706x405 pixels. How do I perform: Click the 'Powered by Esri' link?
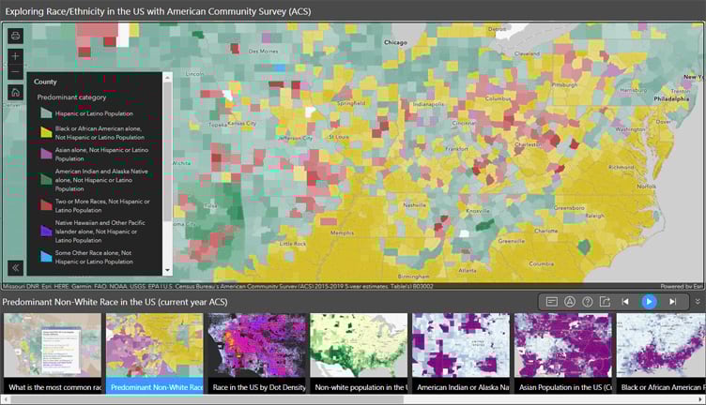click(x=682, y=286)
